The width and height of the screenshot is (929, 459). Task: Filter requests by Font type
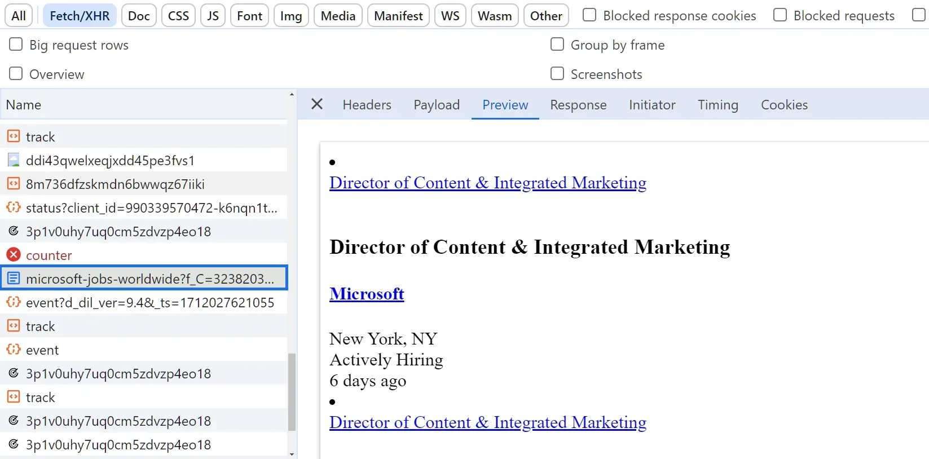point(249,16)
